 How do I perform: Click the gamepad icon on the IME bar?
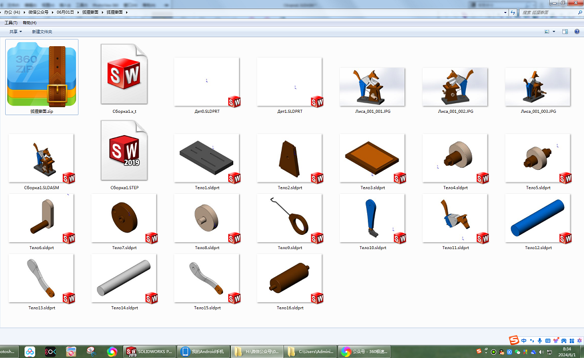564,340
